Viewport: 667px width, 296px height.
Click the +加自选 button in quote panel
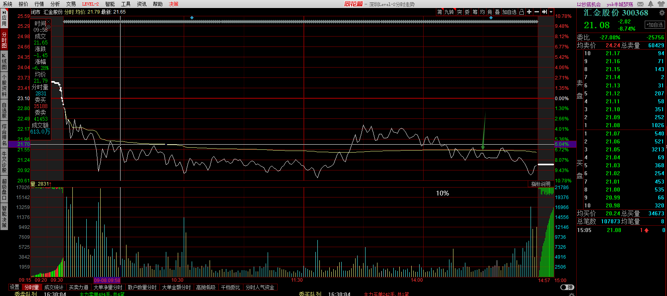[x=655, y=25]
